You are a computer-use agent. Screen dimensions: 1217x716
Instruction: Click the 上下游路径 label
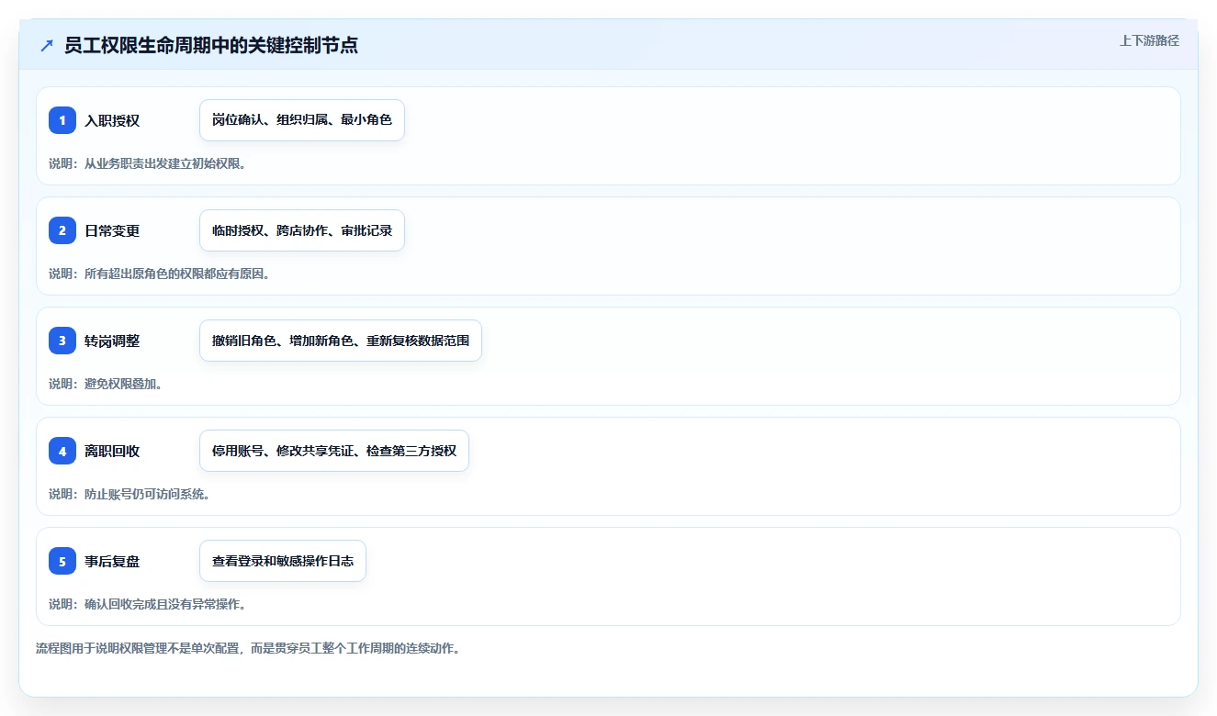pyautogui.click(x=1149, y=40)
